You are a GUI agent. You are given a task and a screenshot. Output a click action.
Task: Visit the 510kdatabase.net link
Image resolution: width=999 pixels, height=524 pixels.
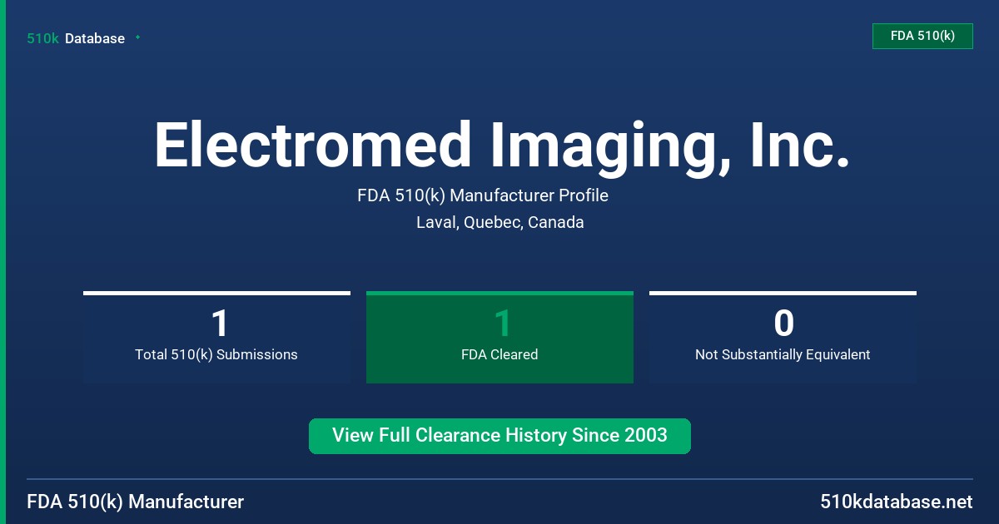[896, 502]
